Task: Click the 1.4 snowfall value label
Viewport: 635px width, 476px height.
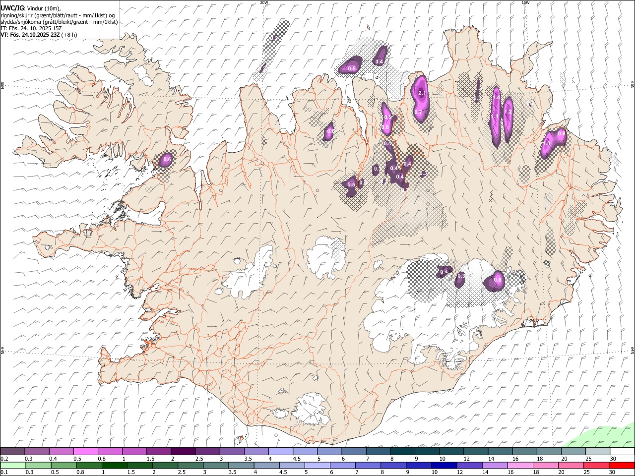Action: pos(497,98)
